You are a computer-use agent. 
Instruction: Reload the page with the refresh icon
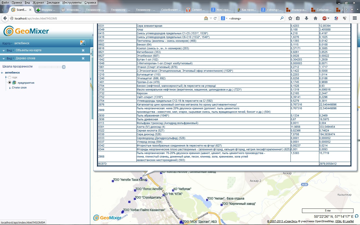pos(215,18)
